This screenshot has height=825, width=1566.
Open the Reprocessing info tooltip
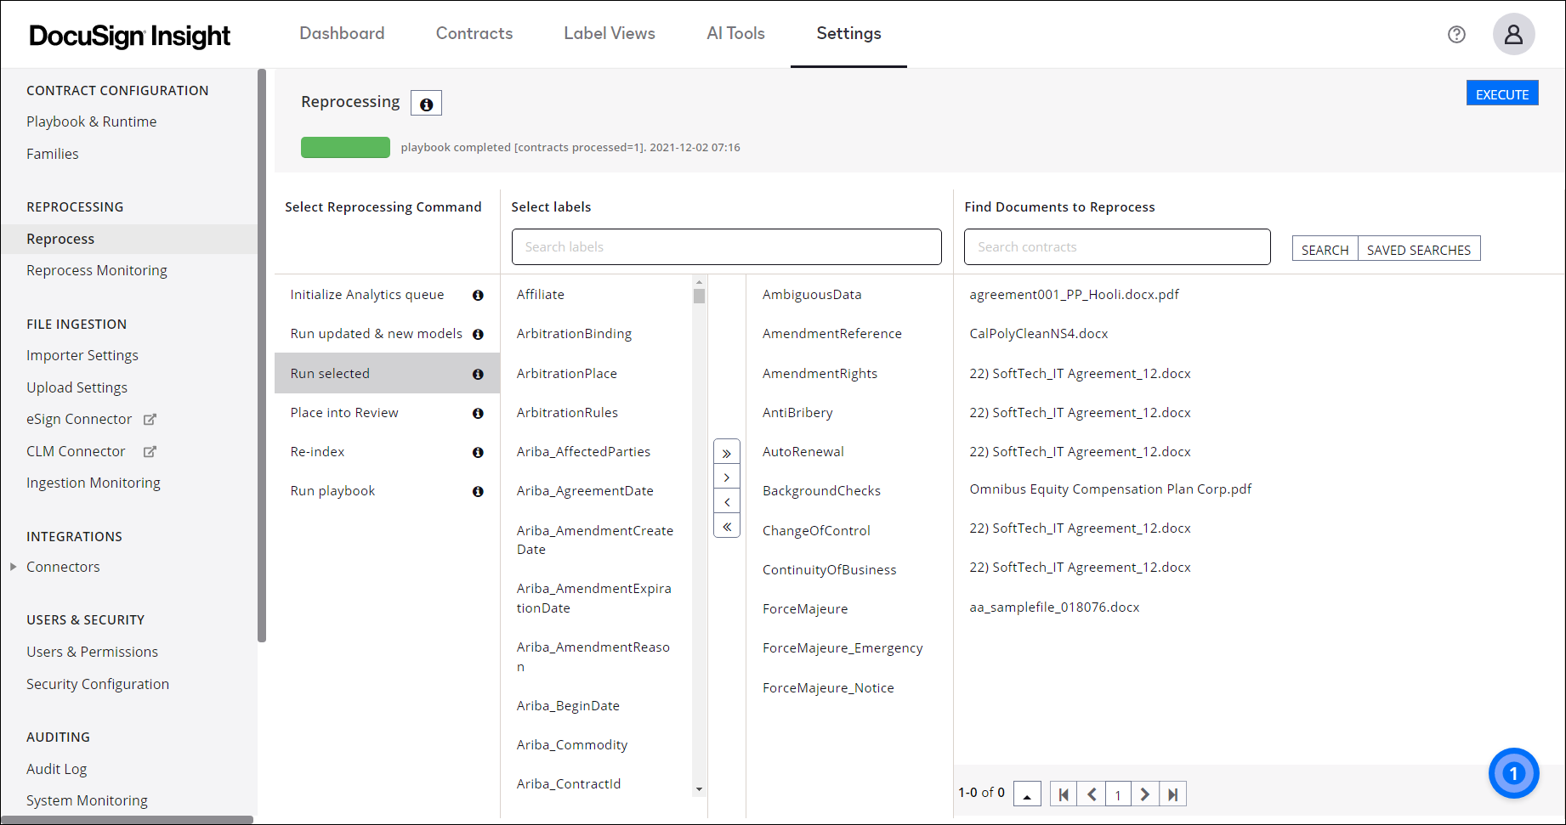(426, 102)
